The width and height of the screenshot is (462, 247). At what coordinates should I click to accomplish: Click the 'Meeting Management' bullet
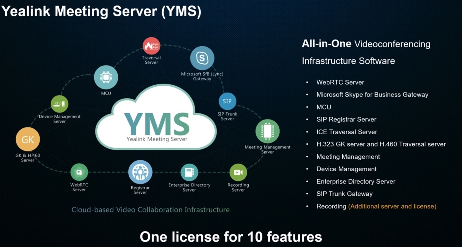[x=348, y=157]
